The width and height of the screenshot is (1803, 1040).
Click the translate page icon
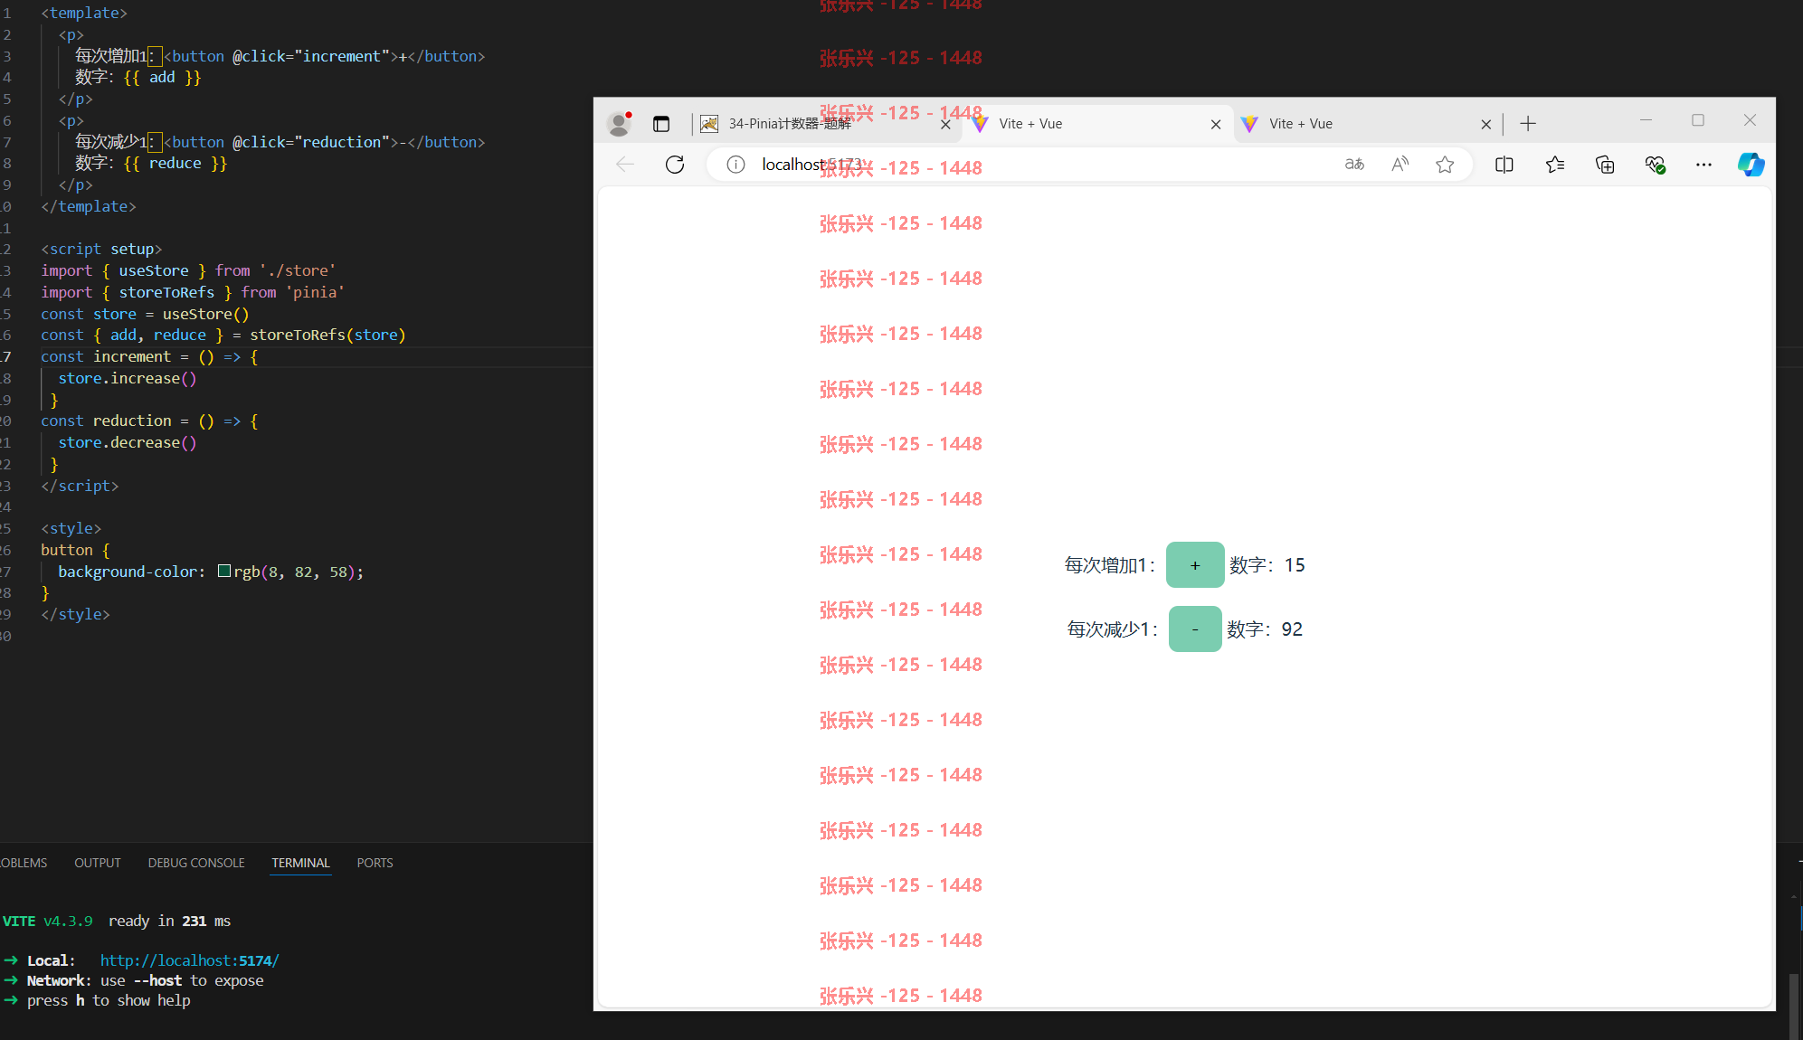click(1354, 165)
